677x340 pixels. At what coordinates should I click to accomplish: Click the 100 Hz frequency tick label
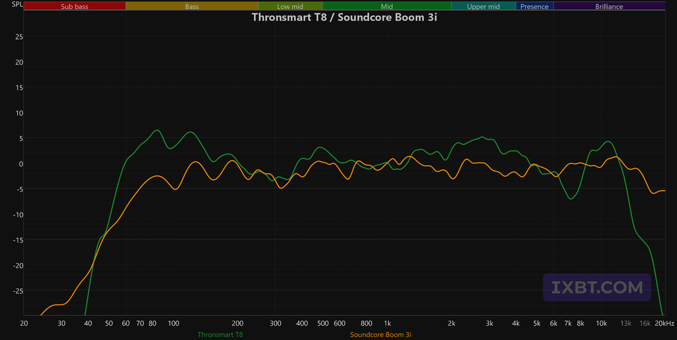pyautogui.click(x=173, y=323)
